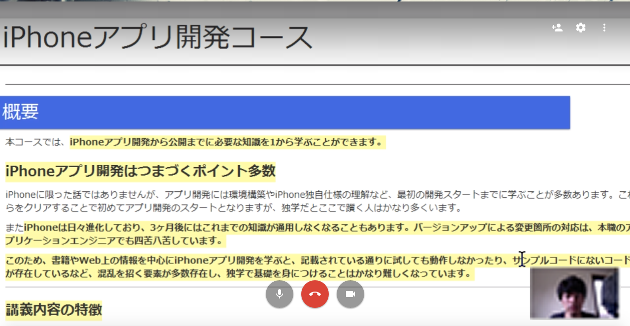Click the self-view video thumbnail
This screenshot has height=326, width=630.
tap(574, 293)
